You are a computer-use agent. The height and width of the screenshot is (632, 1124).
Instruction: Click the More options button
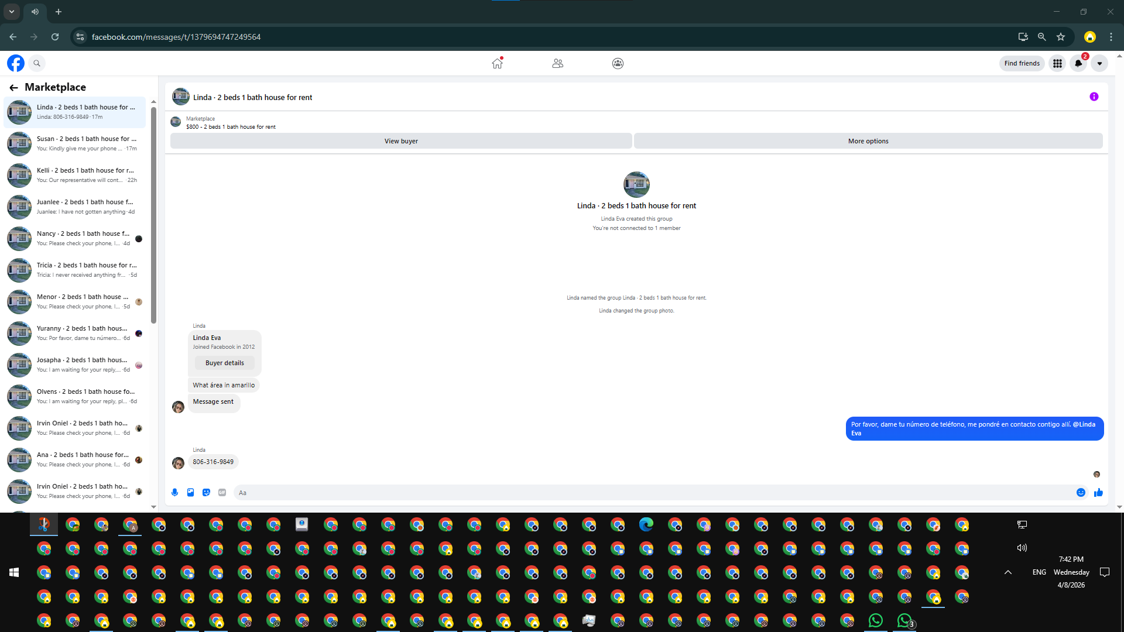point(868,141)
